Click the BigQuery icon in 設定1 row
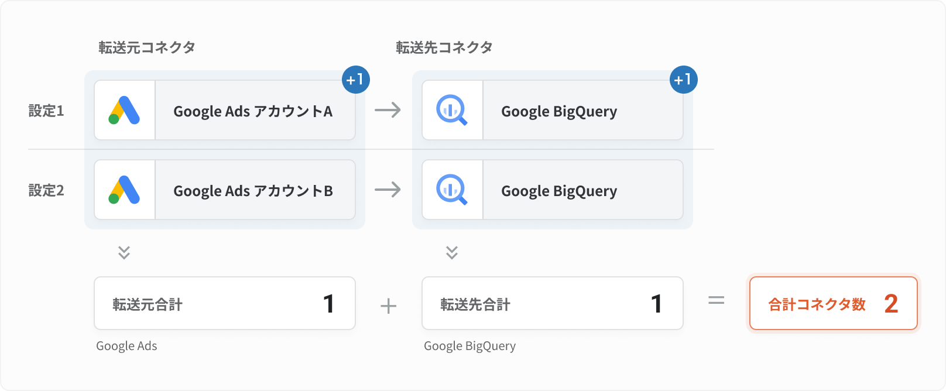 click(x=452, y=110)
